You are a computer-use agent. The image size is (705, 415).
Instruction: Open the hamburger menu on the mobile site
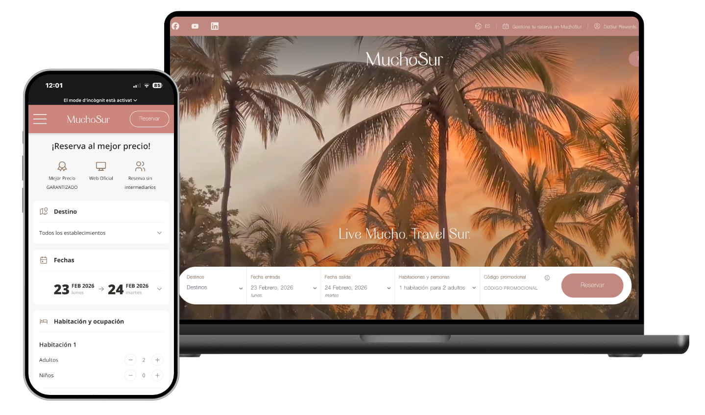(x=40, y=119)
